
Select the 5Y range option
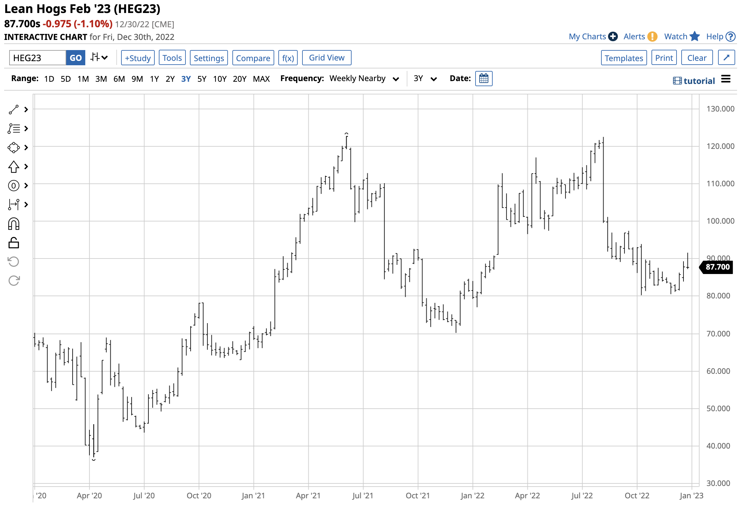[x=202, y=79]
